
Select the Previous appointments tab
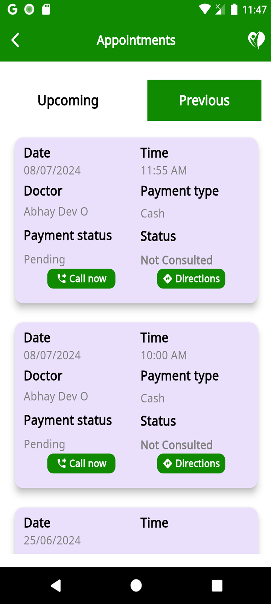click(204, 100)
